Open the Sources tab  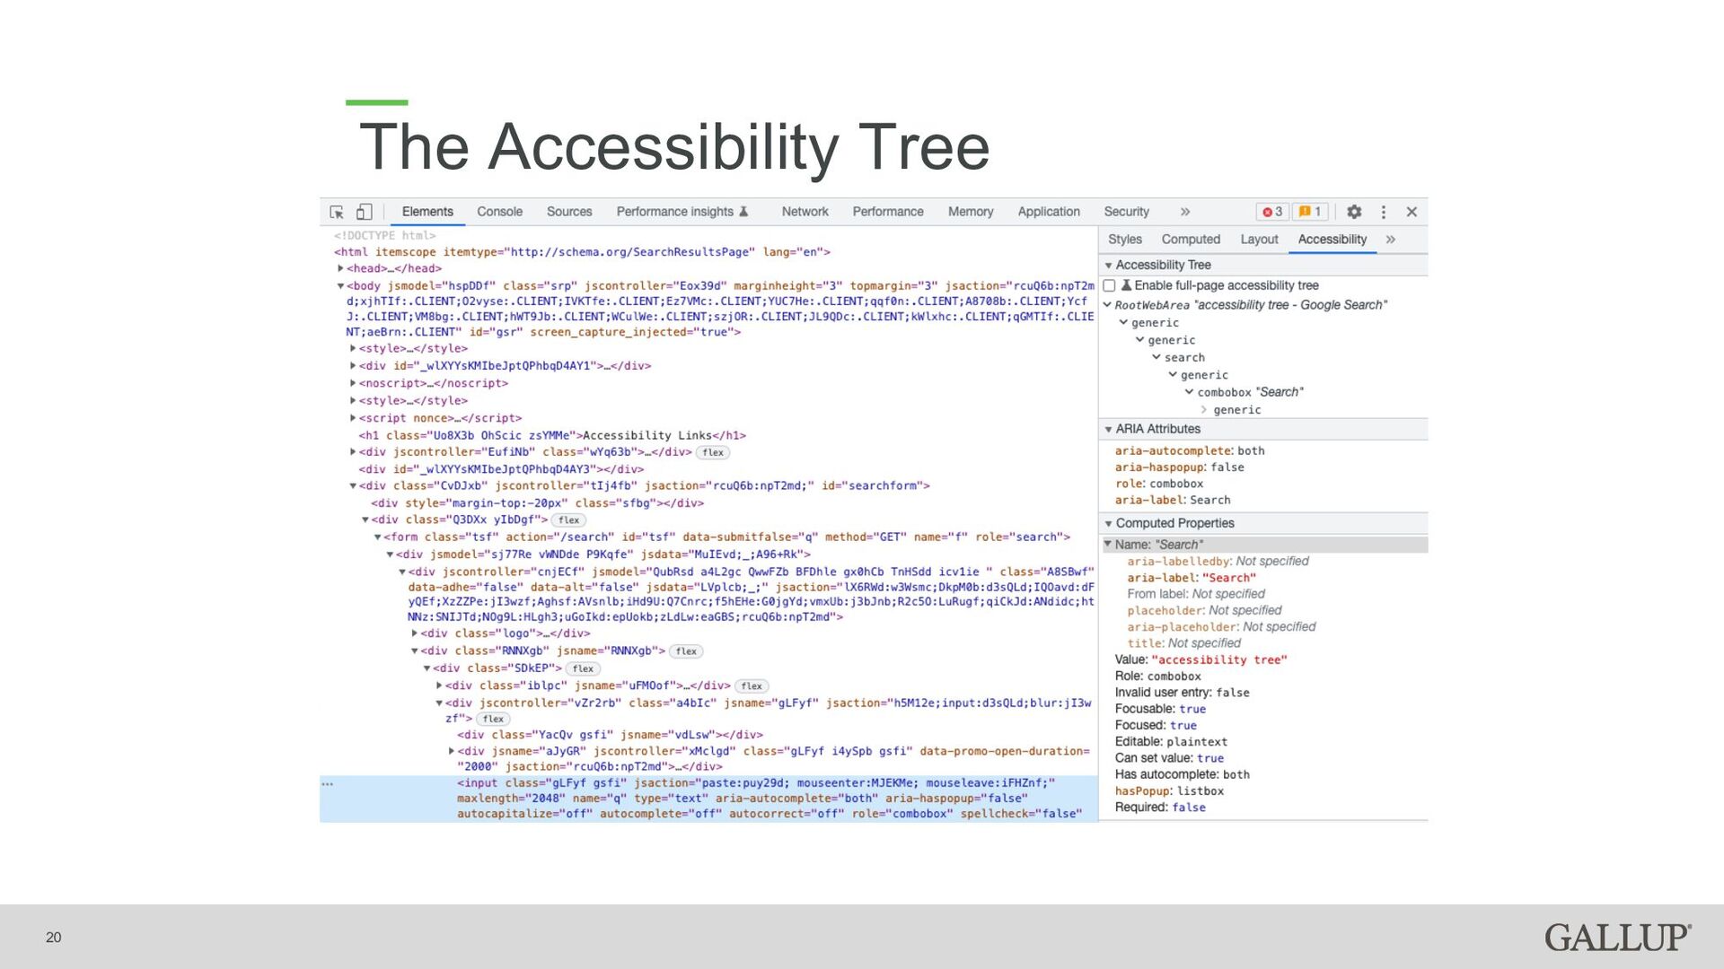[x=569, y=212]
